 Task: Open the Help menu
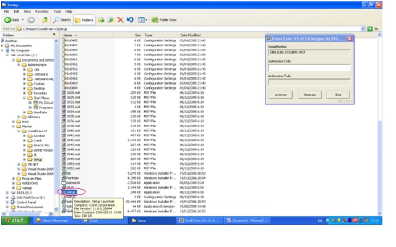click(69, 12)
